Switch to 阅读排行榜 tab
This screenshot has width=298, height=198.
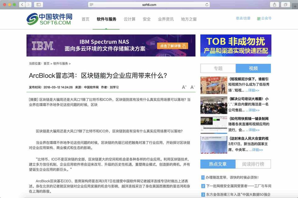pos(253,164)
